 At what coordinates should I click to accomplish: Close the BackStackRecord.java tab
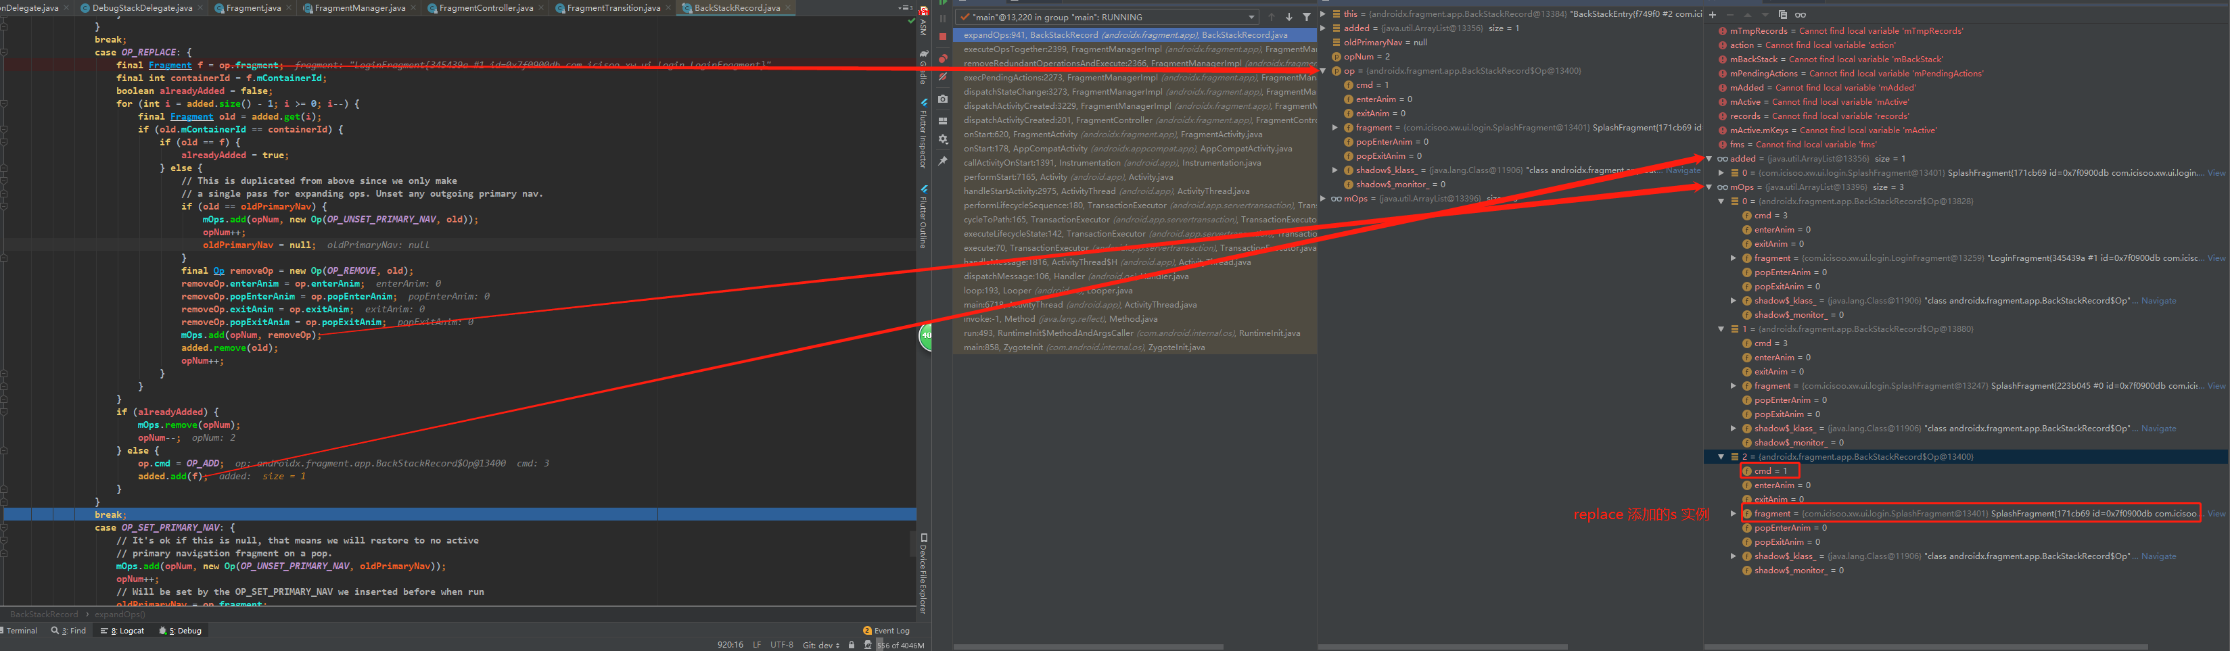[787, 8]
